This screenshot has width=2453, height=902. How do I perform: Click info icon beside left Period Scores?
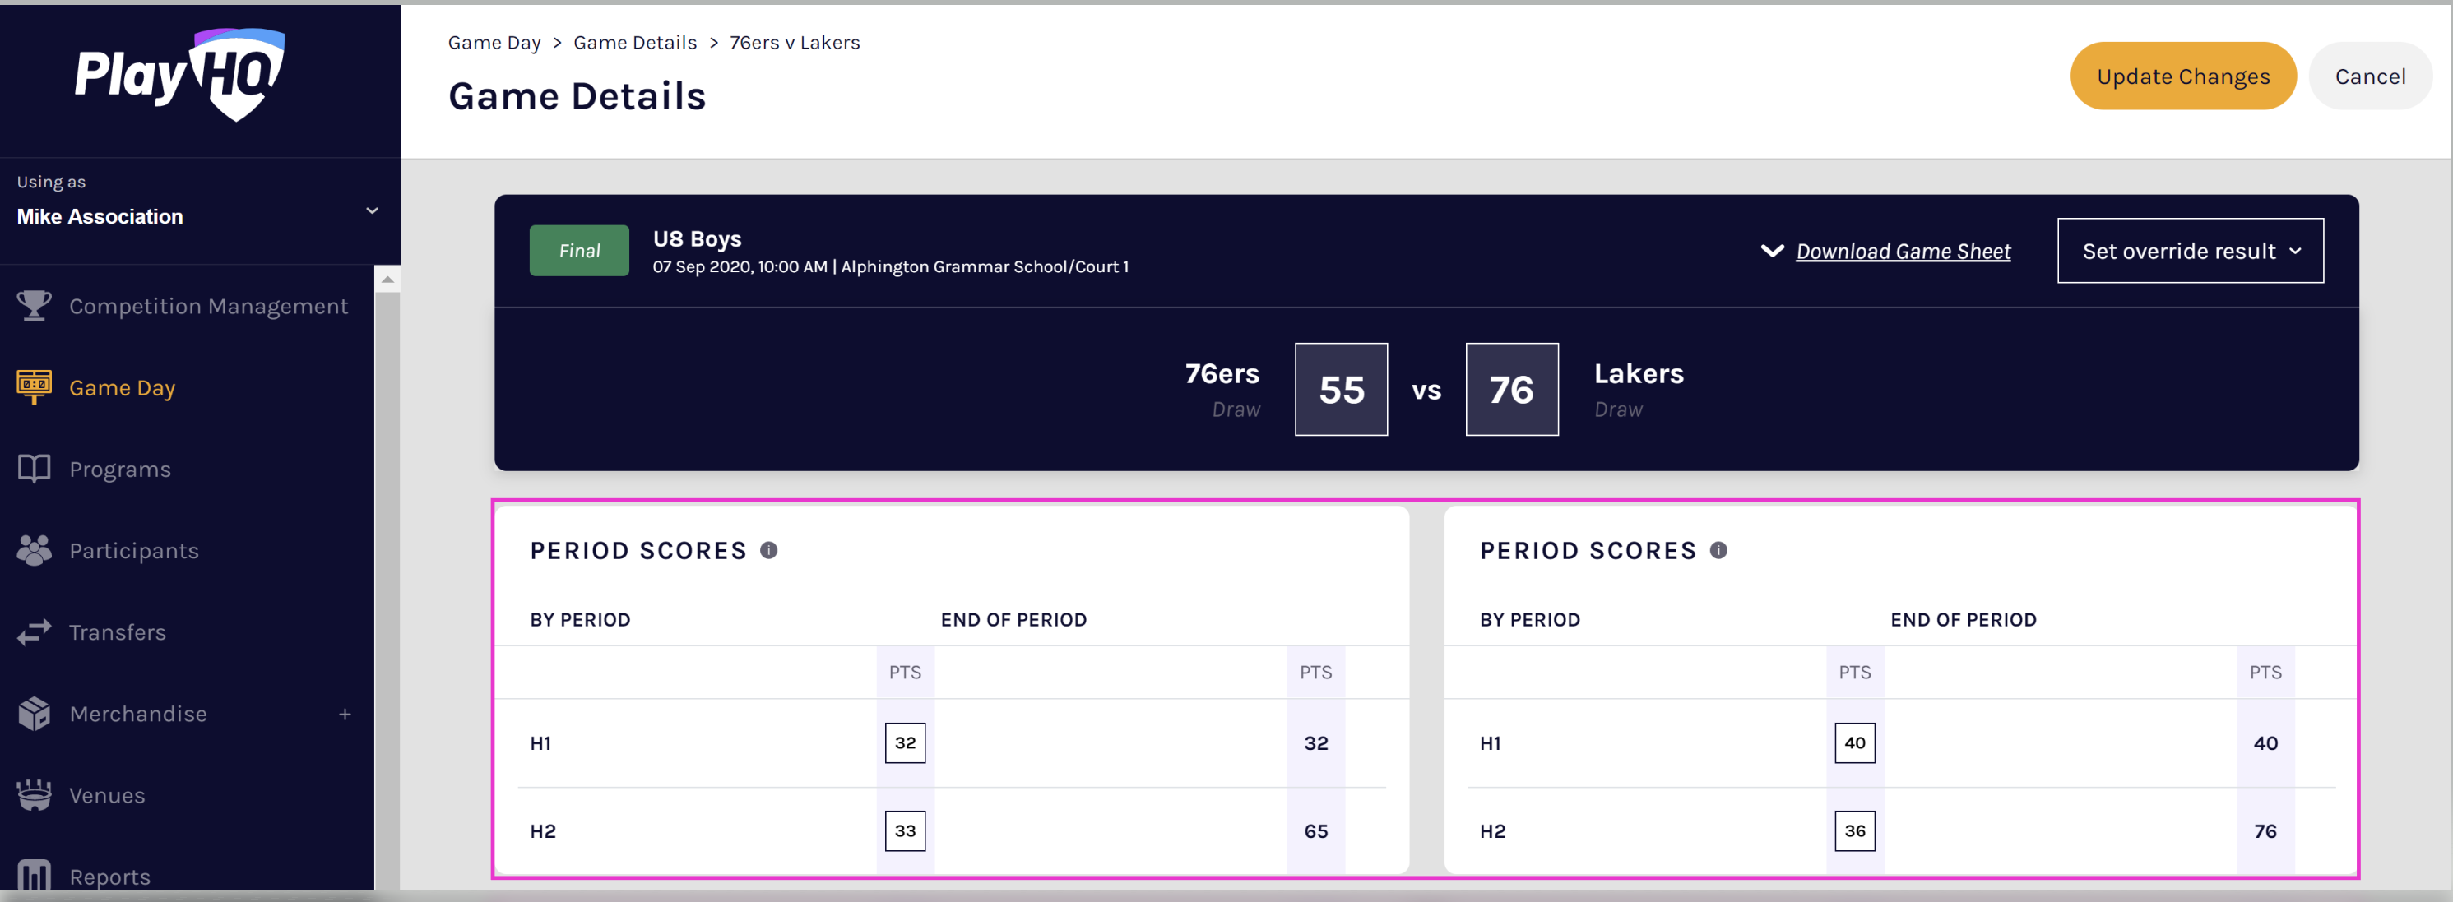point(768,550)
